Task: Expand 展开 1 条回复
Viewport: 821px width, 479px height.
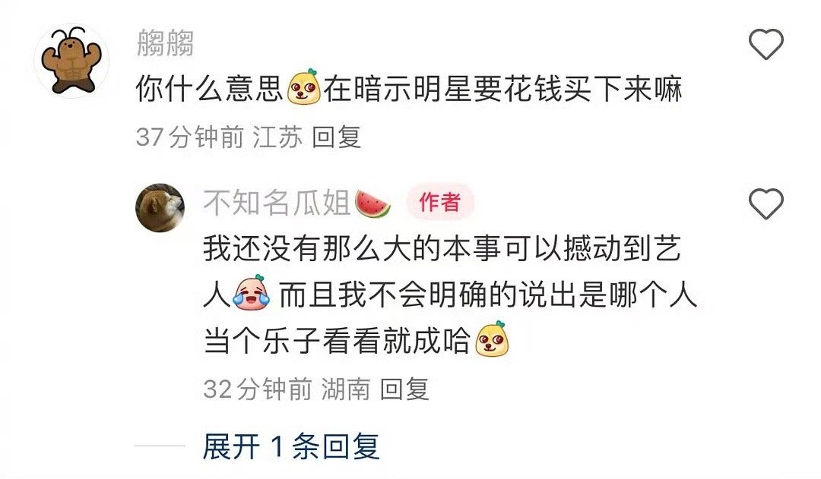Action: (x=291, y=446)
